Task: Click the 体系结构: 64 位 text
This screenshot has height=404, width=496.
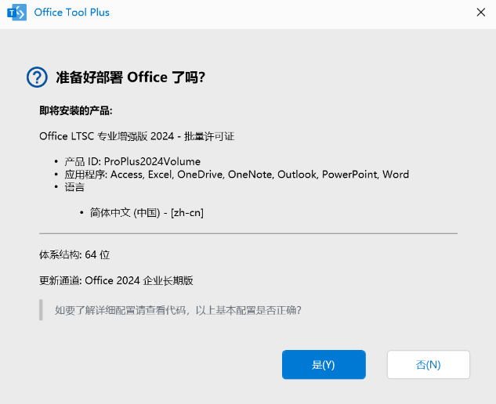Action: pos(74,254)
